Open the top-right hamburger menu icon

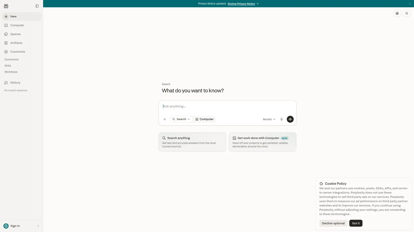click(x=407, y=13)
